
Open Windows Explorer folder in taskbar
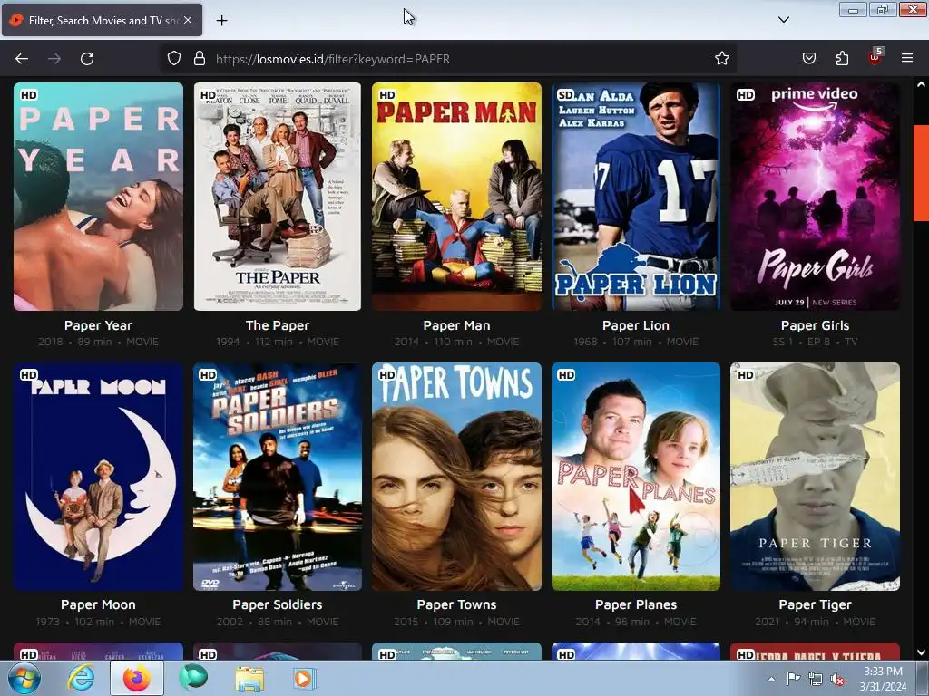(x=249, y=678)
